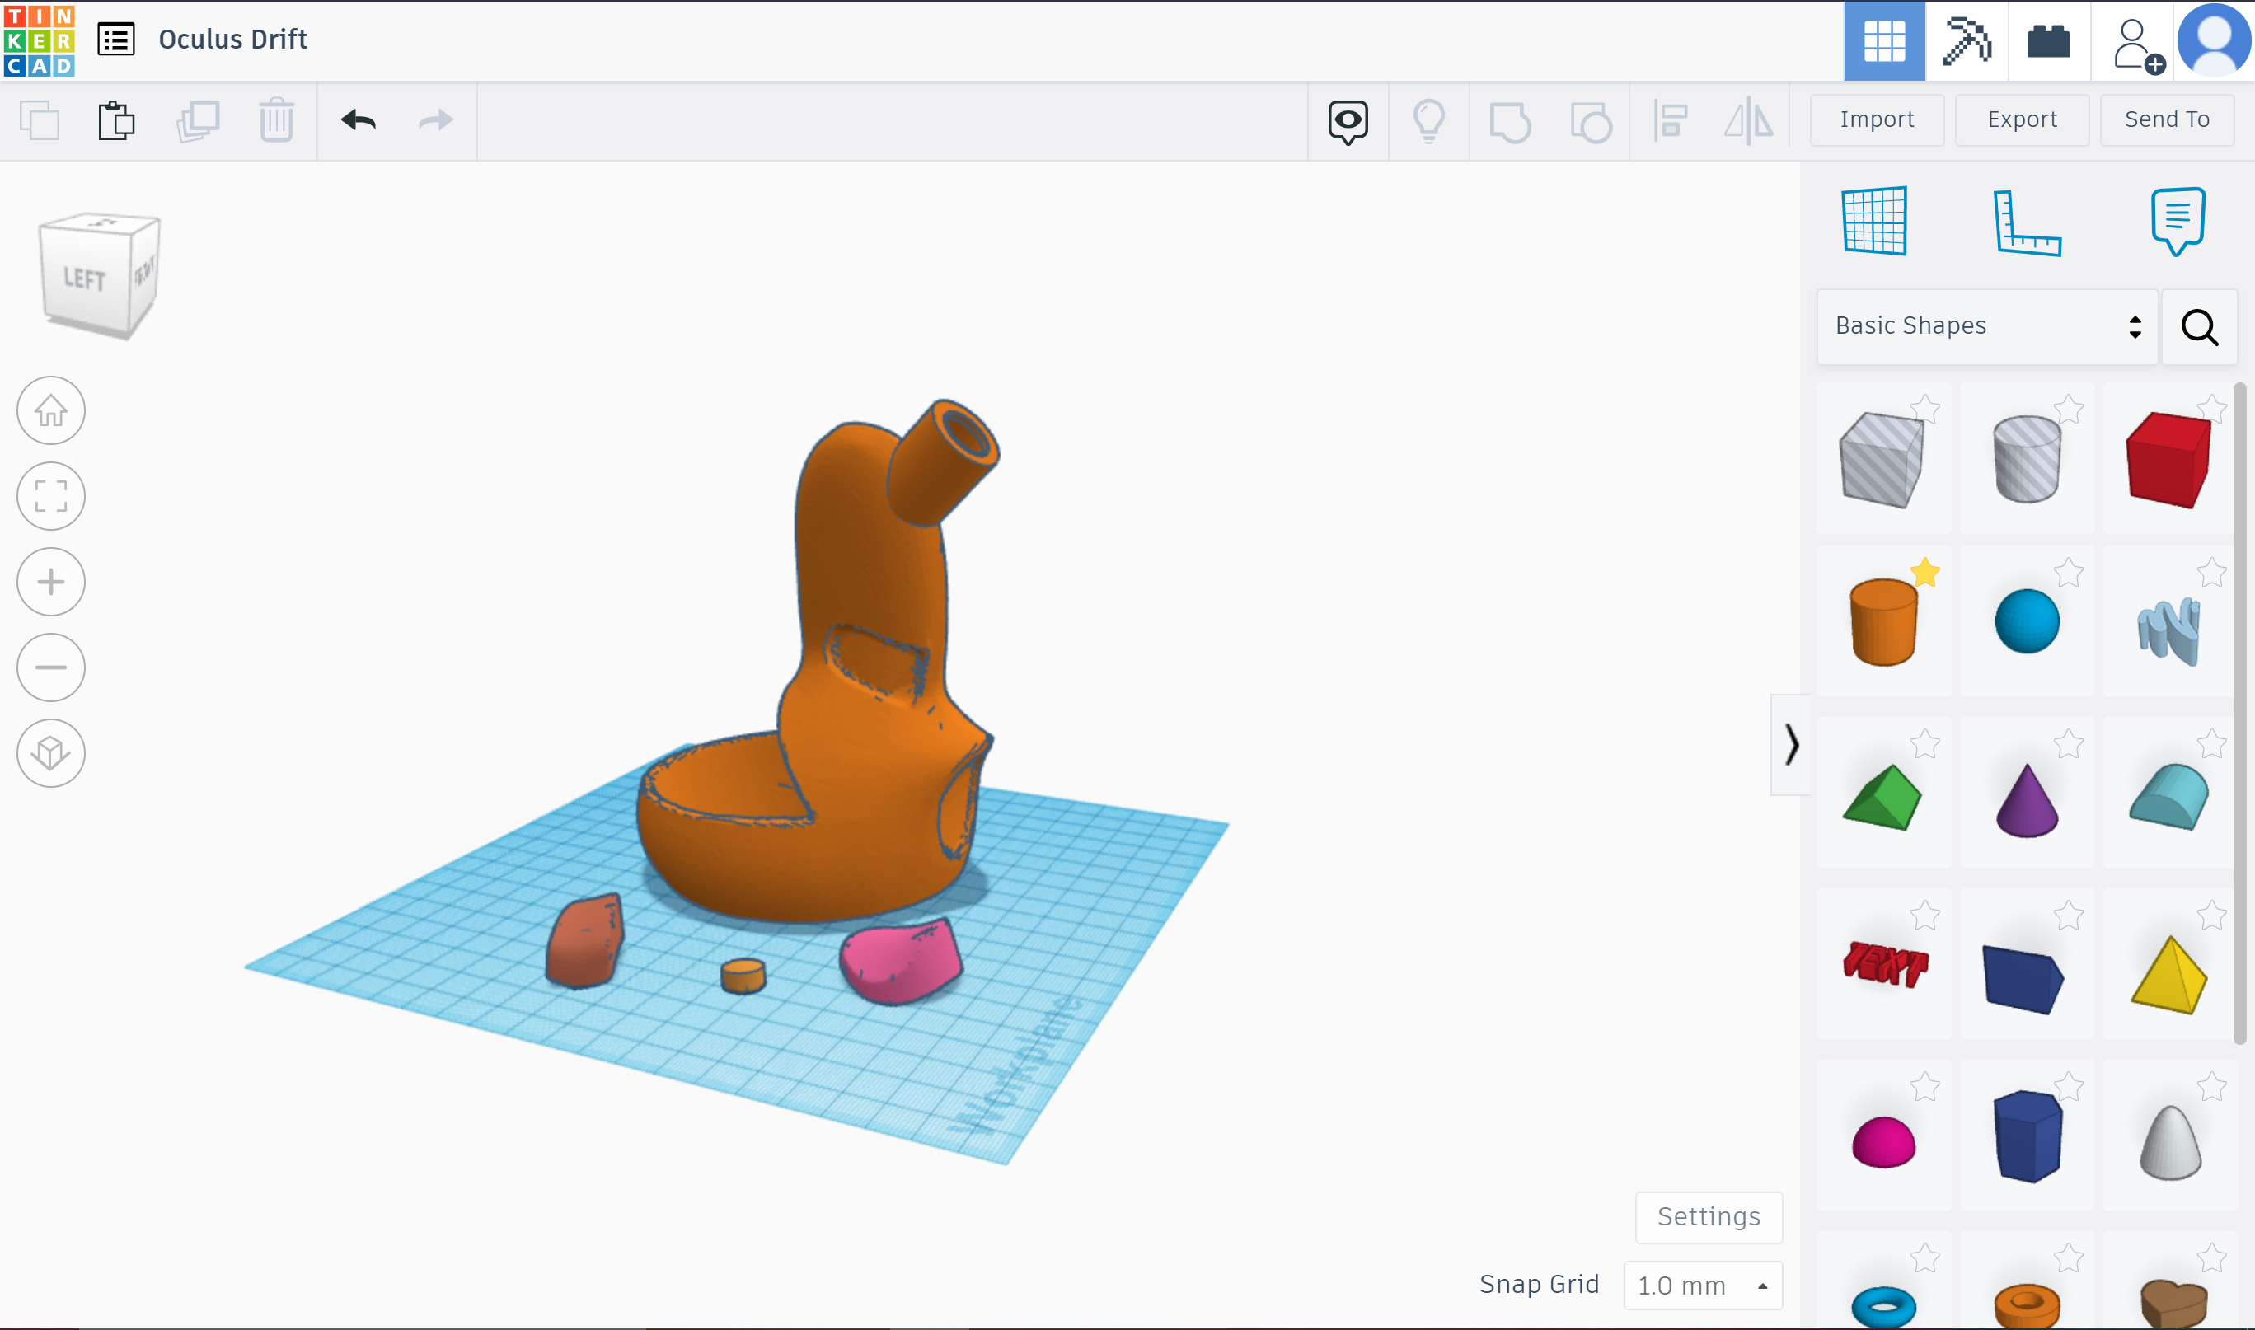Toggle orthographic view mode
This screenshot has width=2255, height=1330.
click(51, 753)
